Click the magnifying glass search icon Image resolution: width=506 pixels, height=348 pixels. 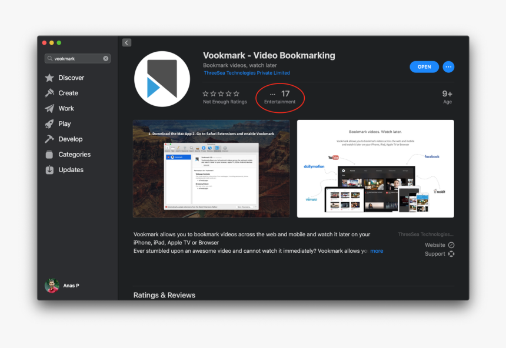pyautogui.click(x=49, y=58)
